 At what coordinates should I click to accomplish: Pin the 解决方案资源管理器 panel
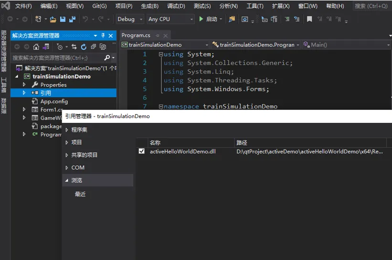tap(103, 35)
